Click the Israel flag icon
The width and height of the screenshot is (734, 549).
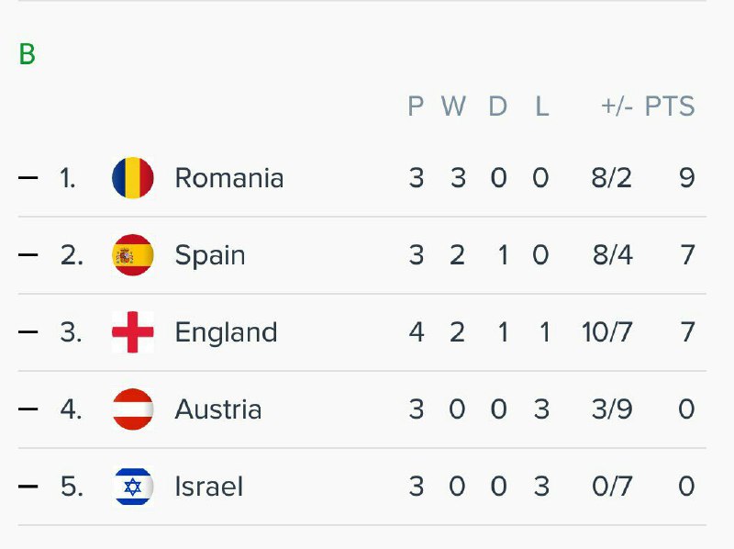tap(132, 487)
